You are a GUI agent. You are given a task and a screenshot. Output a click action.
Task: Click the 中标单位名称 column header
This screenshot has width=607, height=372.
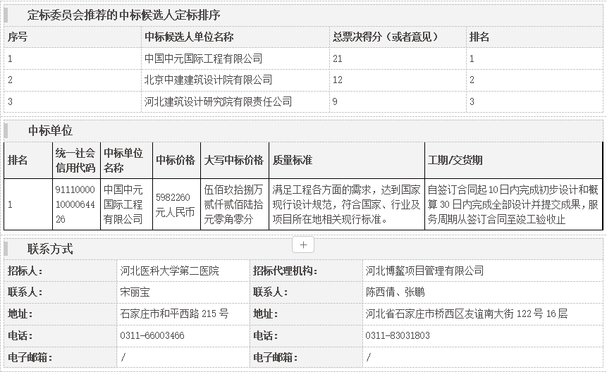pyautogui.click(x=123, y=161)
